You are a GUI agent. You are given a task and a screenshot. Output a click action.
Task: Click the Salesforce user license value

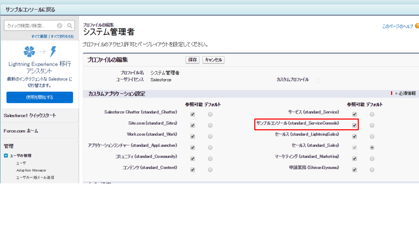click(x=161, y=80)
